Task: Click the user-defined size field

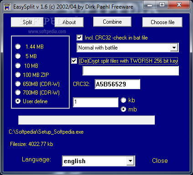Action: (96, 102)
